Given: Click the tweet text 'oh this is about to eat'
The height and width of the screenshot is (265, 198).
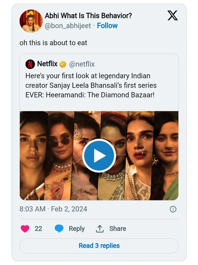Looking at the screenshot, I should [53, 43].
